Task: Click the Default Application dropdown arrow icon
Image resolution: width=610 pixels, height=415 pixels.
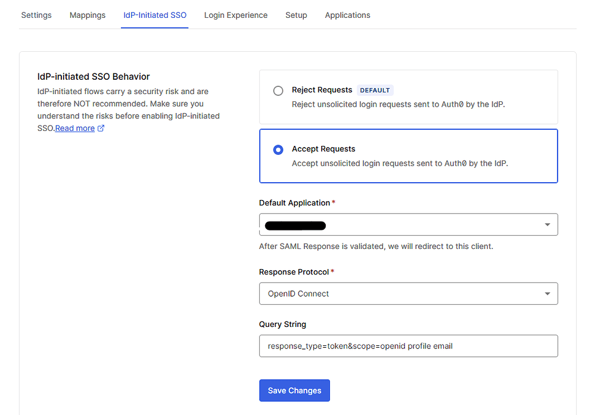Action: pyautogui.click(x=547, y=224)
